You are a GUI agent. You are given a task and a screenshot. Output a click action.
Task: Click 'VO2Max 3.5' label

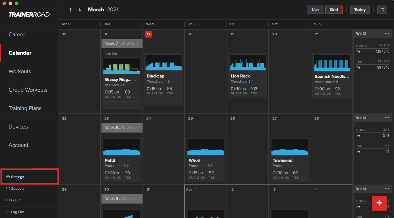point(115,85)
